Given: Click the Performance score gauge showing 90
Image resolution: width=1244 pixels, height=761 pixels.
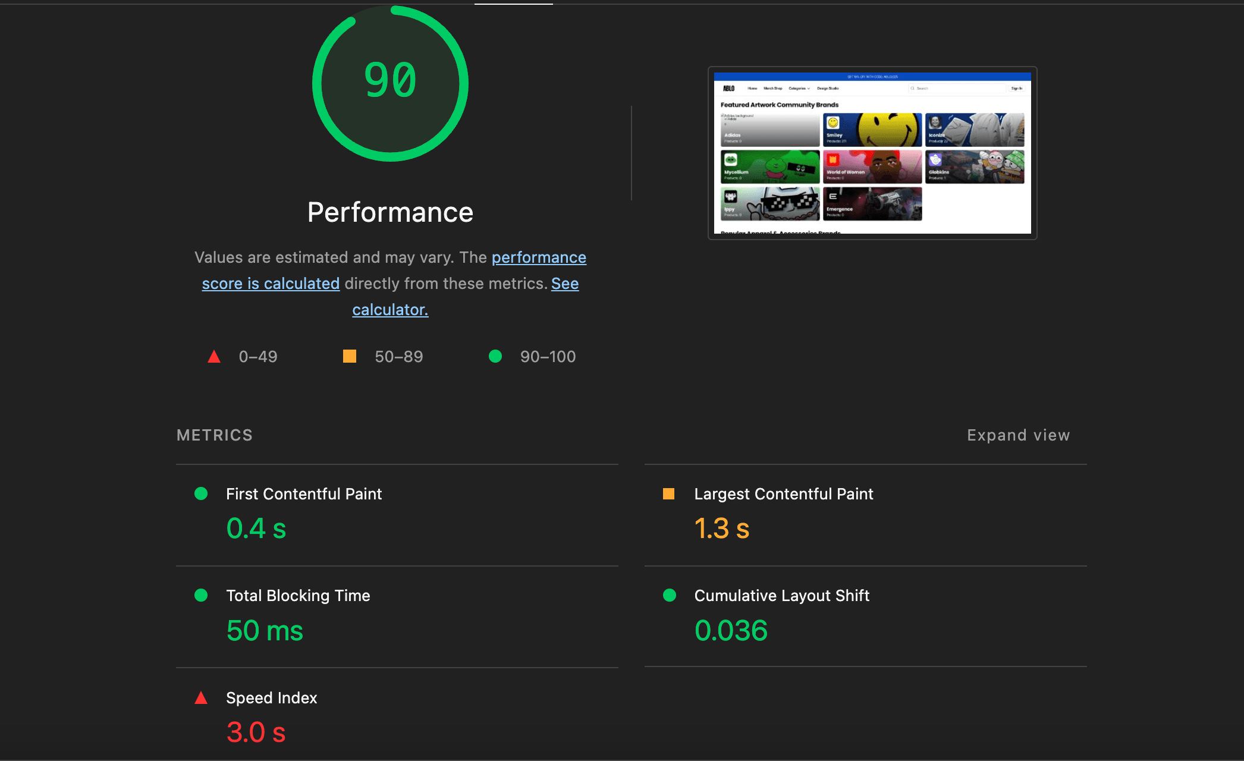Looking at the screenshot, I should click(x=390, y=83).
